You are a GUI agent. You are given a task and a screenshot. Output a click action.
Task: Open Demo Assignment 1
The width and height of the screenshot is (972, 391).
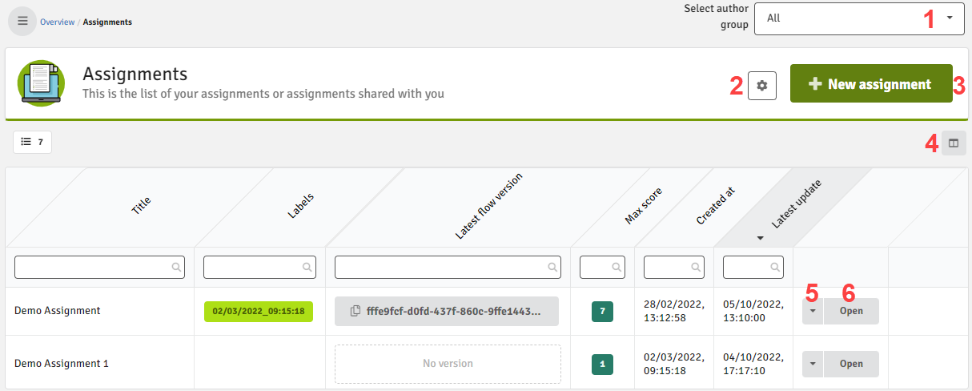click(851, 364)
